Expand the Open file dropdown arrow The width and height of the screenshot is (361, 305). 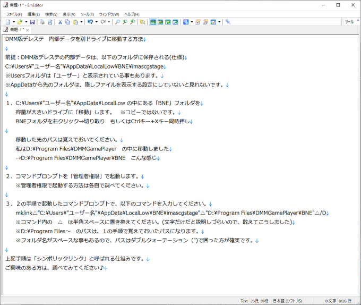pyautogui.click(x=26, y=22)
